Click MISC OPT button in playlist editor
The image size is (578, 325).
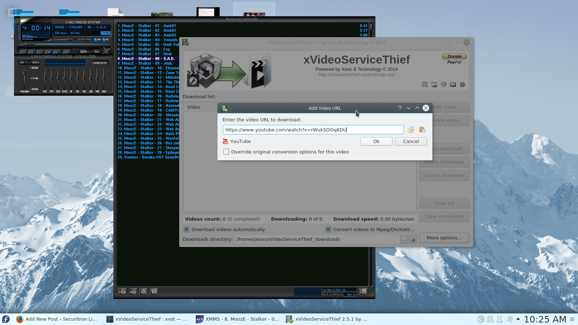[x=154, y=291]
